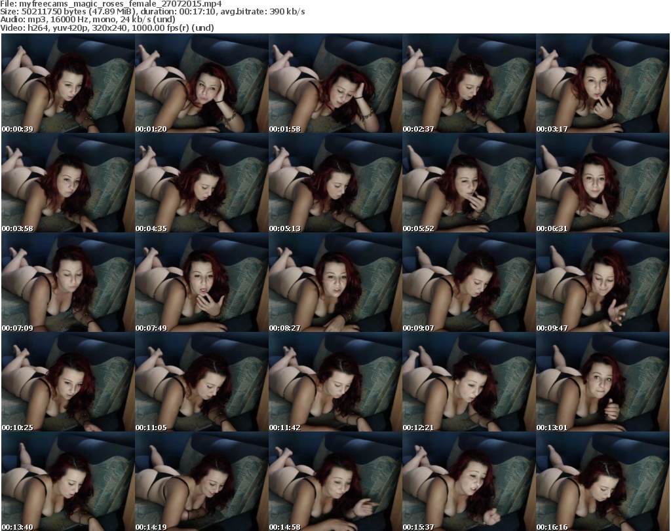Viewport: 671px width, 531px height.
Task: Open the thumbnail labeled 00:15:37
Action: coord(469,481)
